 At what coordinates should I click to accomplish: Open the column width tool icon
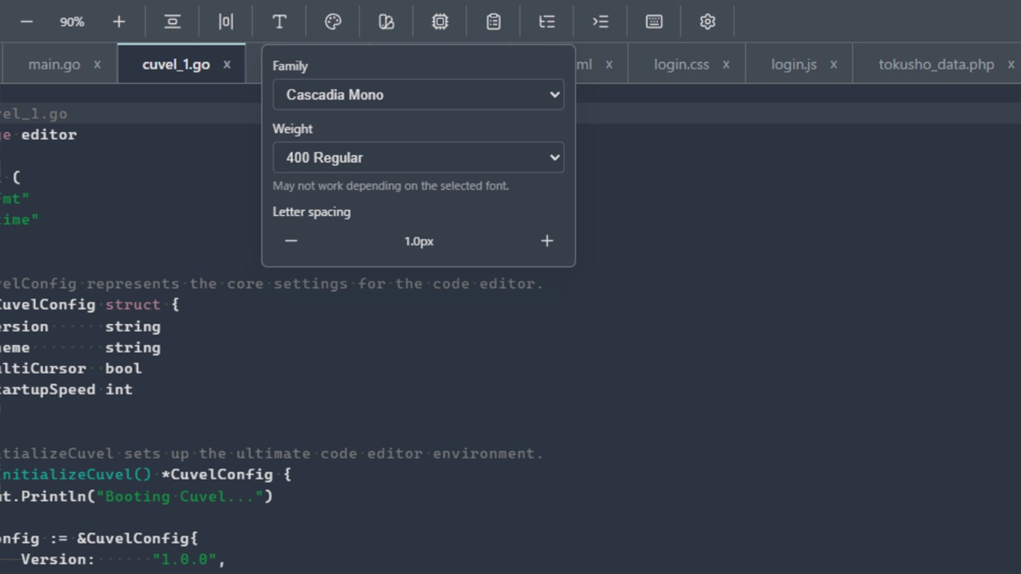coord(226,22)
